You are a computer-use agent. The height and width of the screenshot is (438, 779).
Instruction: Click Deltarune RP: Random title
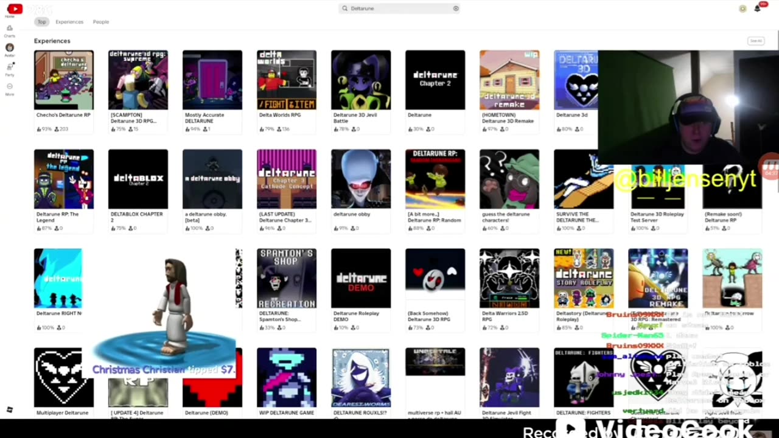(435, 217)
